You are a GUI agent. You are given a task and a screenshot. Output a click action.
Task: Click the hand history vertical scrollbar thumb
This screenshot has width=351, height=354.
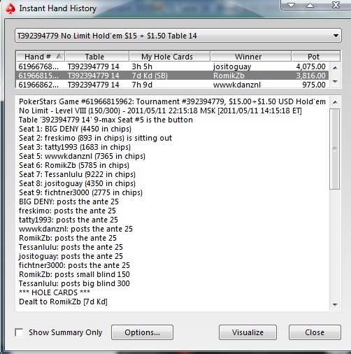335,149
